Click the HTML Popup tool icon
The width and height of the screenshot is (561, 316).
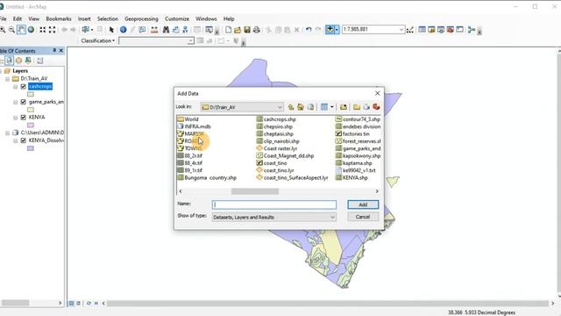click(142, 30)
